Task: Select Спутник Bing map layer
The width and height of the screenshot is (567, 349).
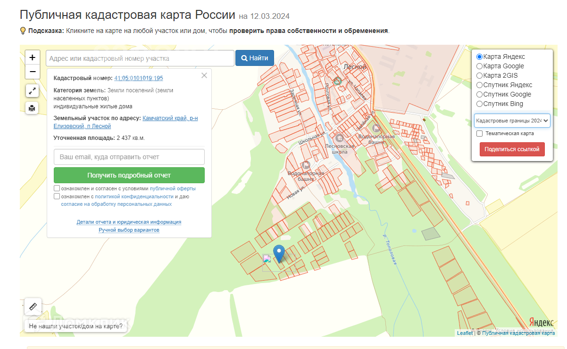Action: (x=480, y=104)
